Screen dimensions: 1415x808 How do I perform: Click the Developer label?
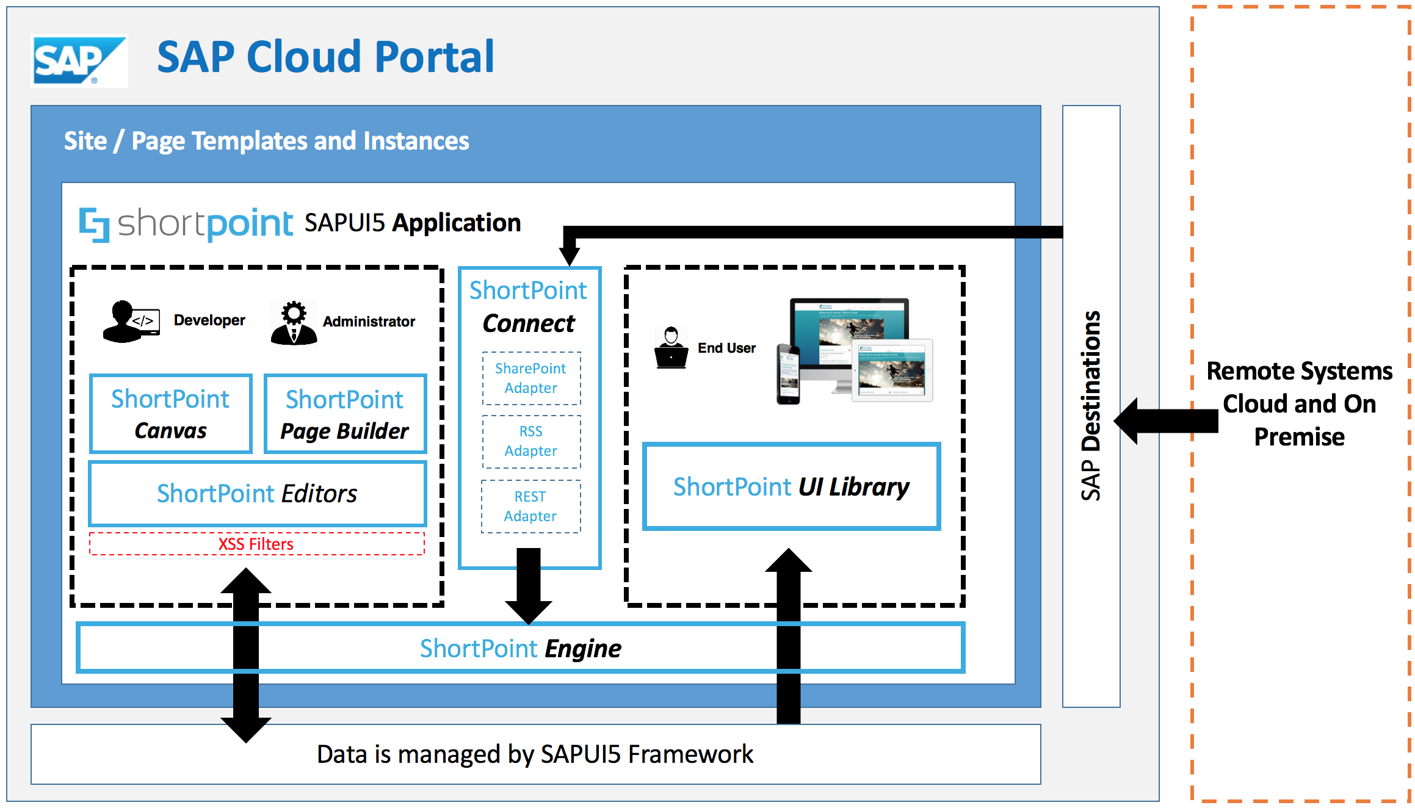pos(209,320)
